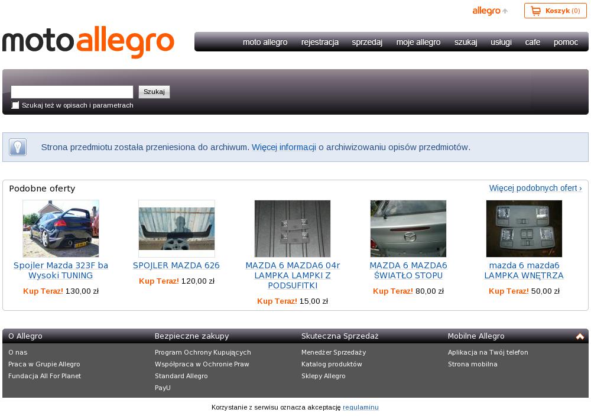The width and height of the screenshot is (591, 419).
Task: Open 'SPOJLER MAZDA 626' title link
Action: 176,266
